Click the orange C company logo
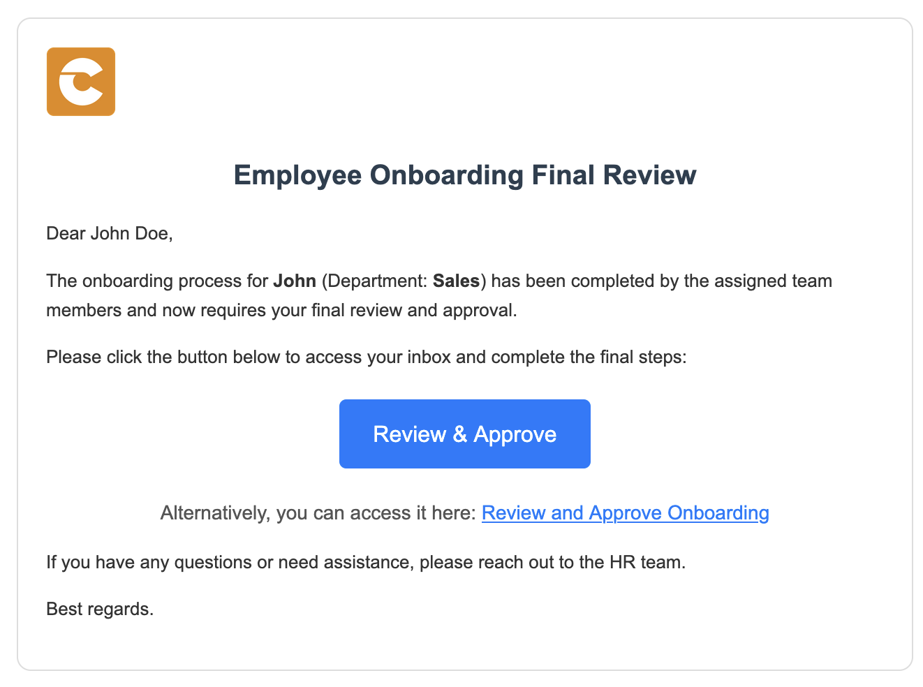This screenshot has width=923, height=687. pyautogui.click(x=81, y=82)
